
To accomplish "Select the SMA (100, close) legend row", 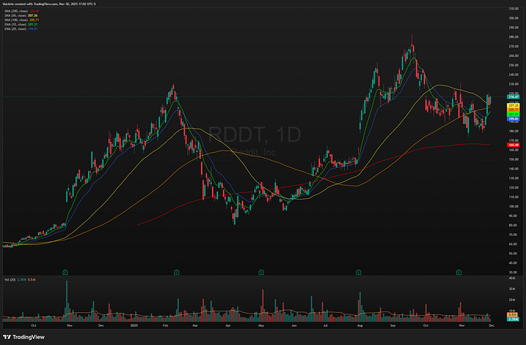I will pos(21,20).
